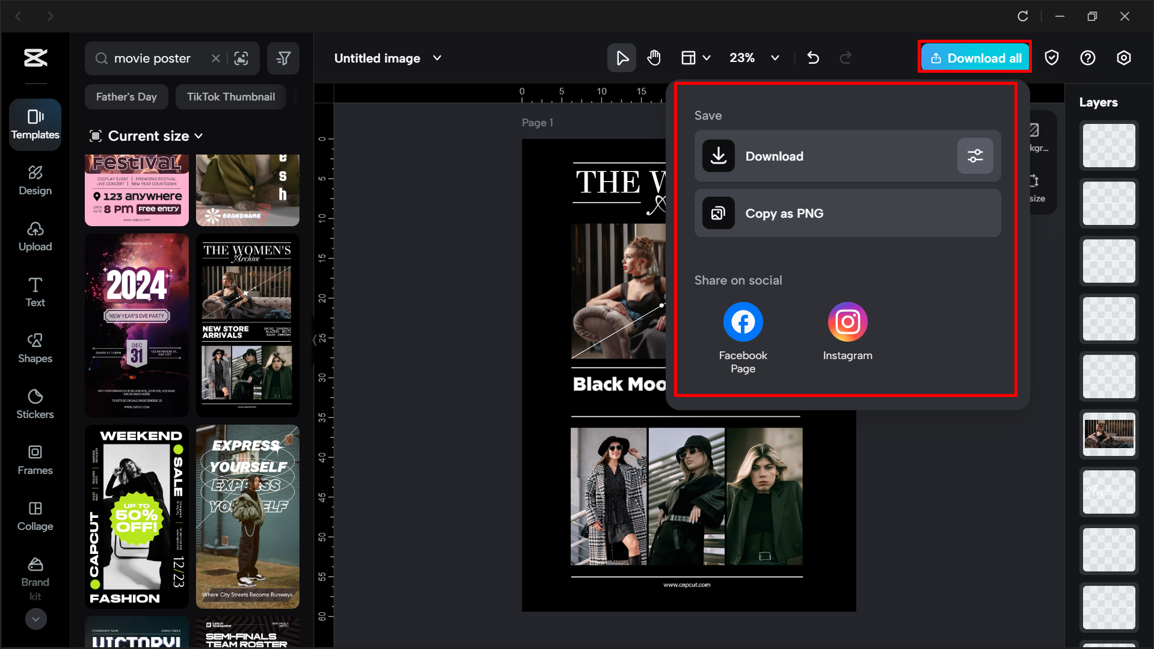
Task: Open the settings hexagon icon
Action: [1124, 58]
